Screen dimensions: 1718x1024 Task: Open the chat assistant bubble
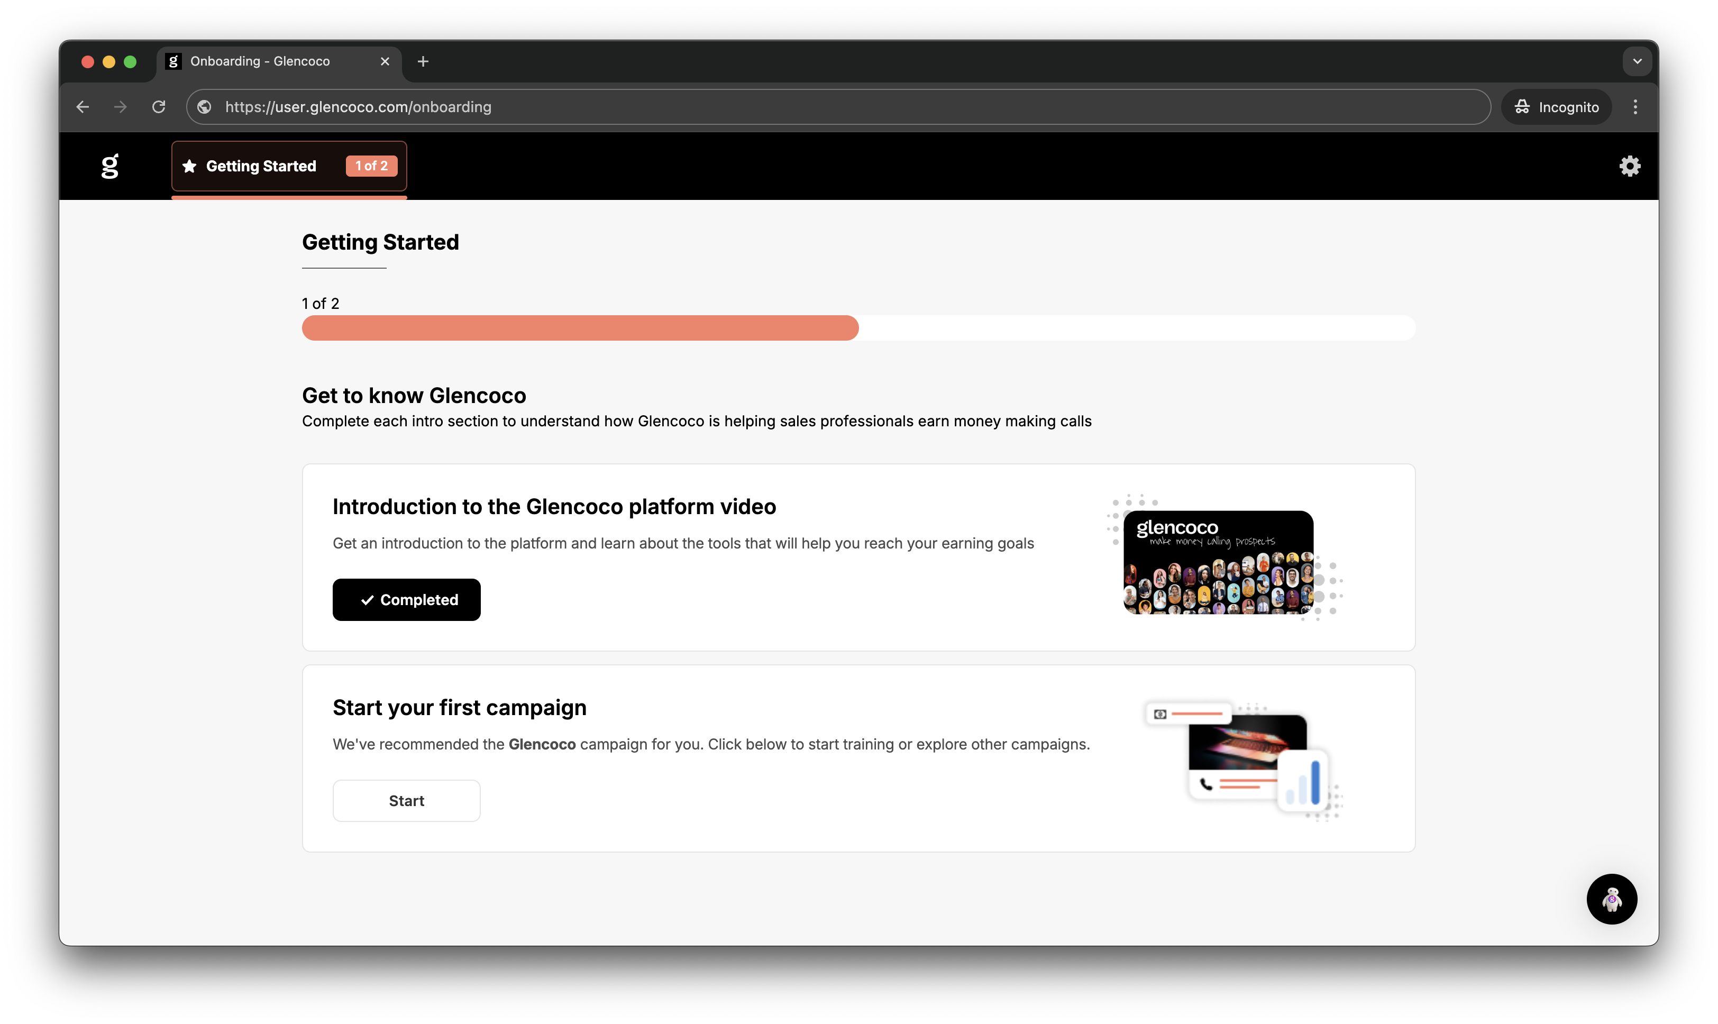coord(1611,899)
